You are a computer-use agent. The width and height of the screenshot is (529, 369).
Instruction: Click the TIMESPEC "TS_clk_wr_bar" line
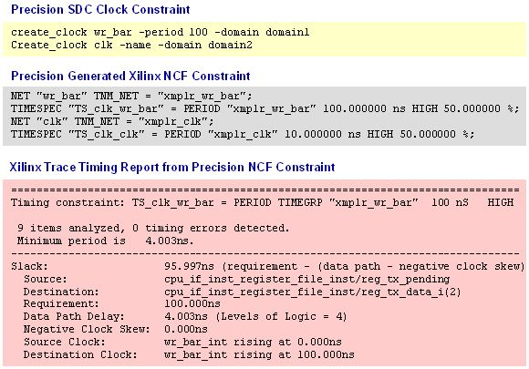264,108
